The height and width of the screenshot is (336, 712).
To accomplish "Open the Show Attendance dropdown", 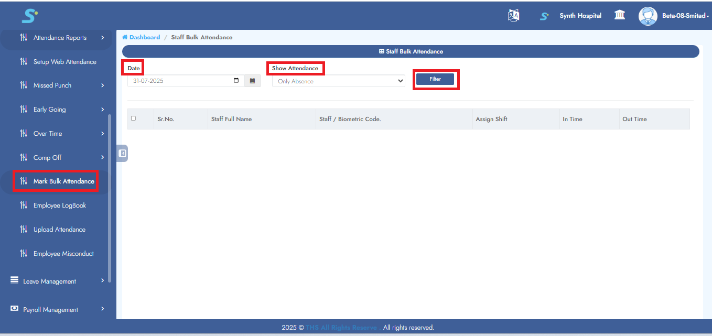I will click(338, 81).
